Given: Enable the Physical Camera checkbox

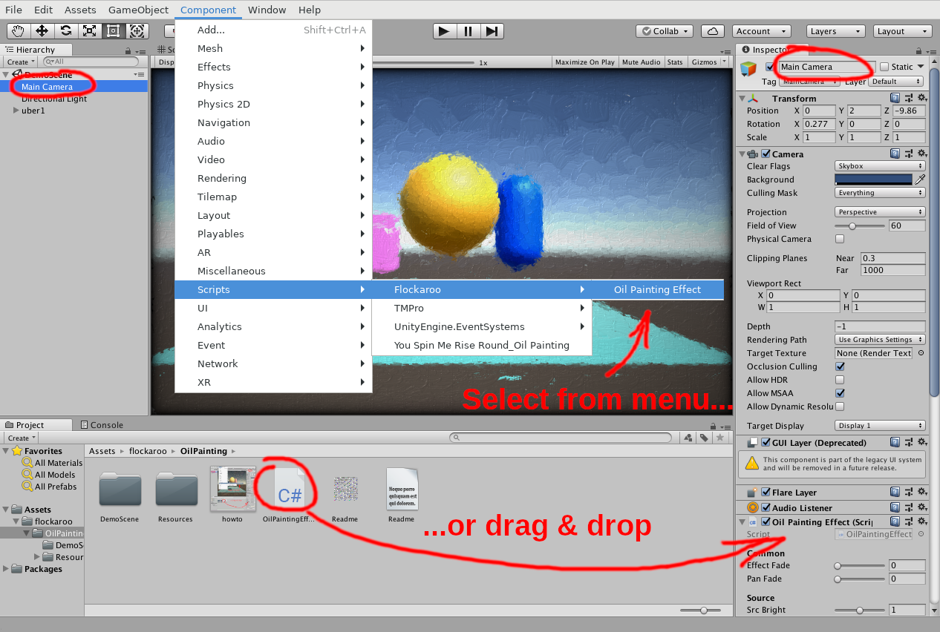Looking at the screenshot, I should (x=840, y=239).
